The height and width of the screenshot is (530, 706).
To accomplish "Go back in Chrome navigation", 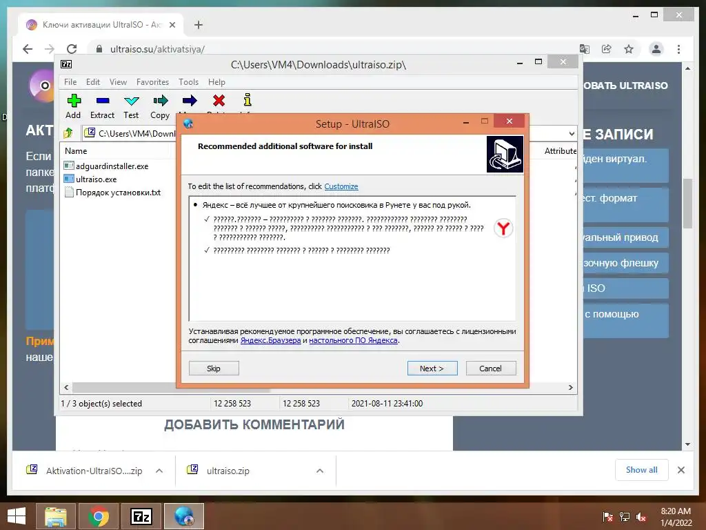I will (28, 49).
